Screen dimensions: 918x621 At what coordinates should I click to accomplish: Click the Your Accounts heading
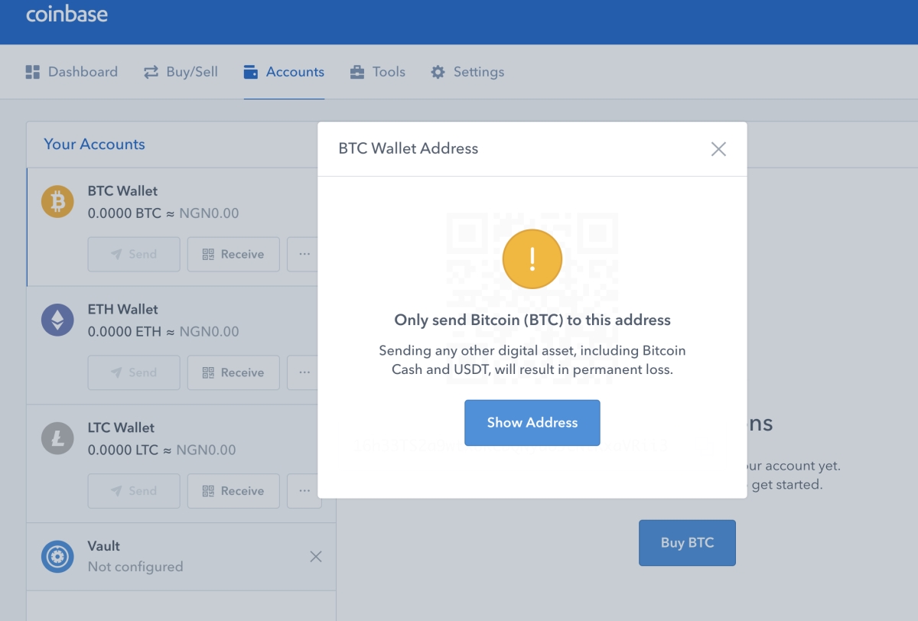click(94, 144)
